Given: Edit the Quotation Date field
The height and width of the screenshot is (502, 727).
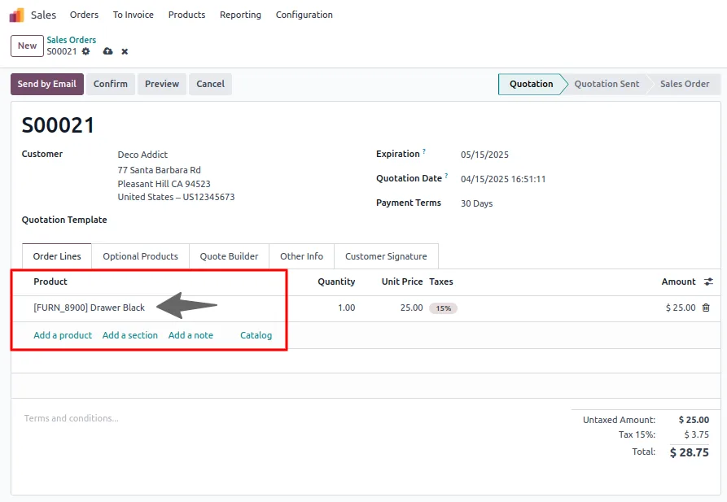Looking at the screenshot, I should [503, 179].
